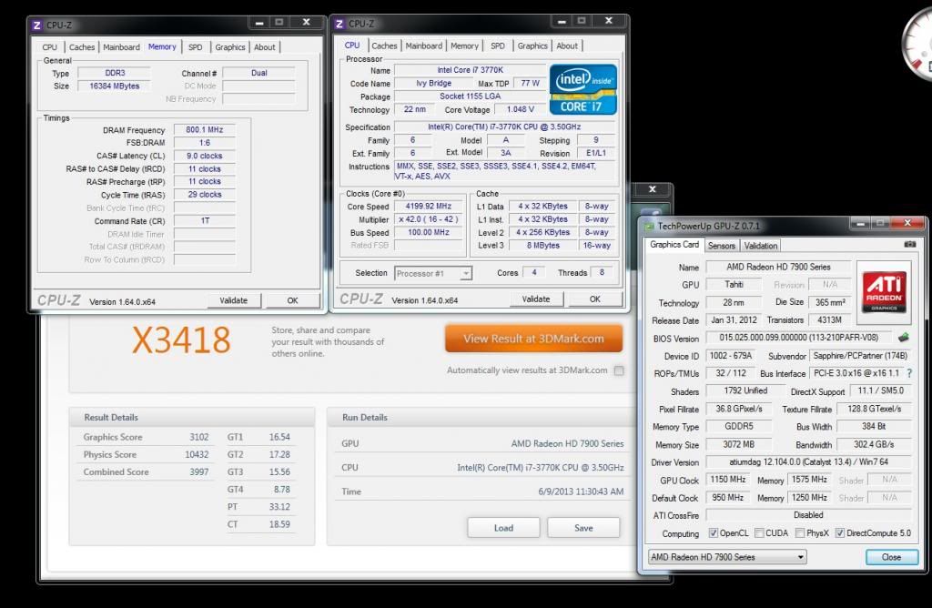Toggle the DirectCompute 5.0 checkbox
The image size is (932, 608).
(x=839, y=533)
